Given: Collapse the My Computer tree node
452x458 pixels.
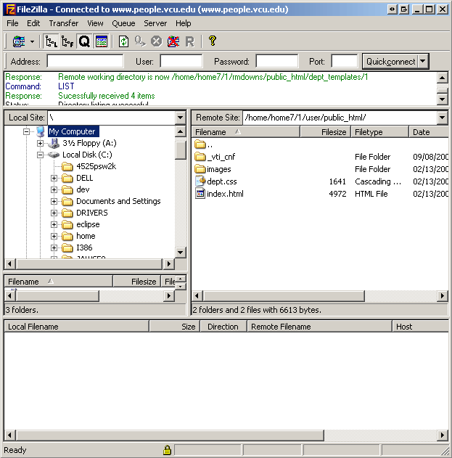Looking at the screenshot, I should point(26,131).
